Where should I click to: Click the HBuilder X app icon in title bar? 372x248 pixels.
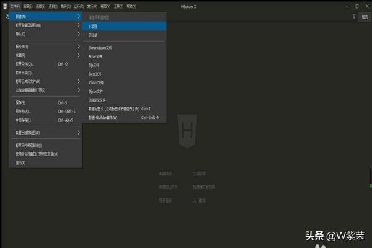pos(4,5)
